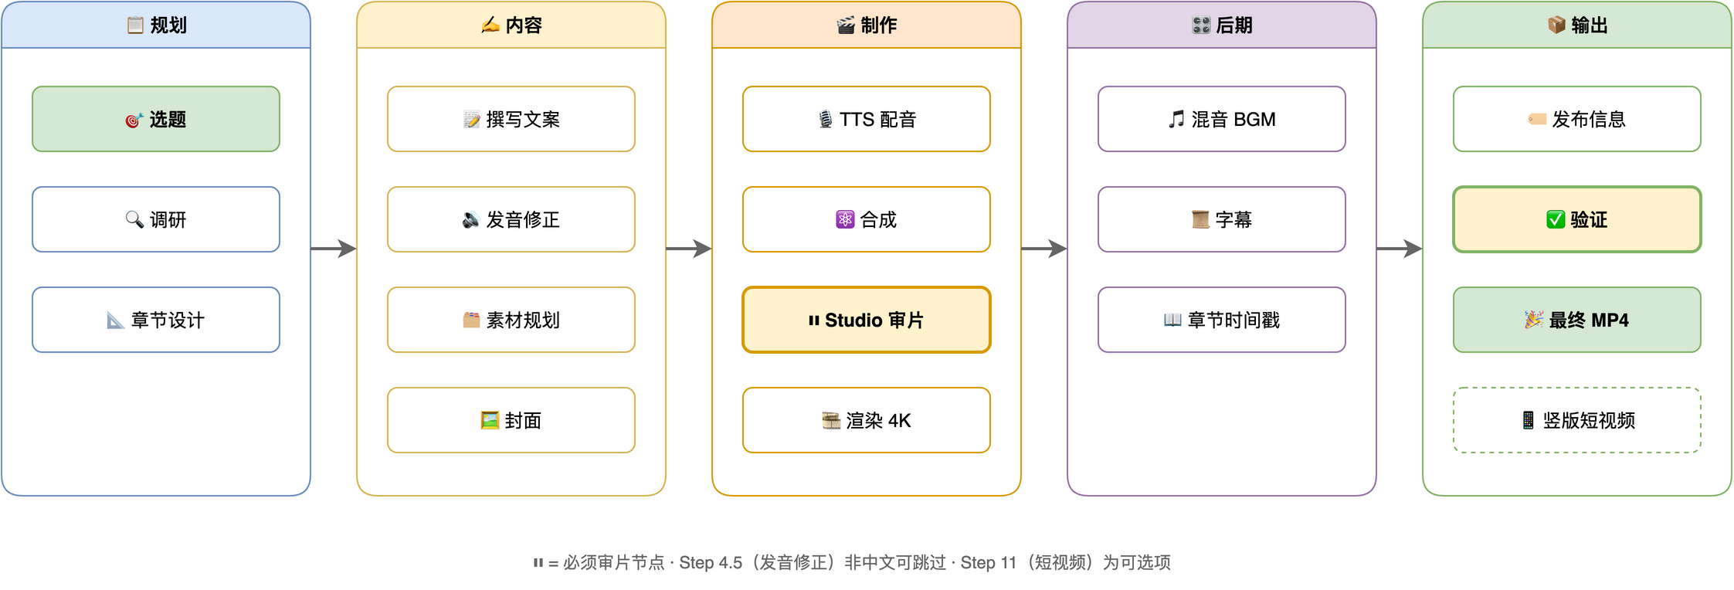Viewport: 1734px width, 590px height.
Task: Select the 素材规划 node
Action: 511,320
